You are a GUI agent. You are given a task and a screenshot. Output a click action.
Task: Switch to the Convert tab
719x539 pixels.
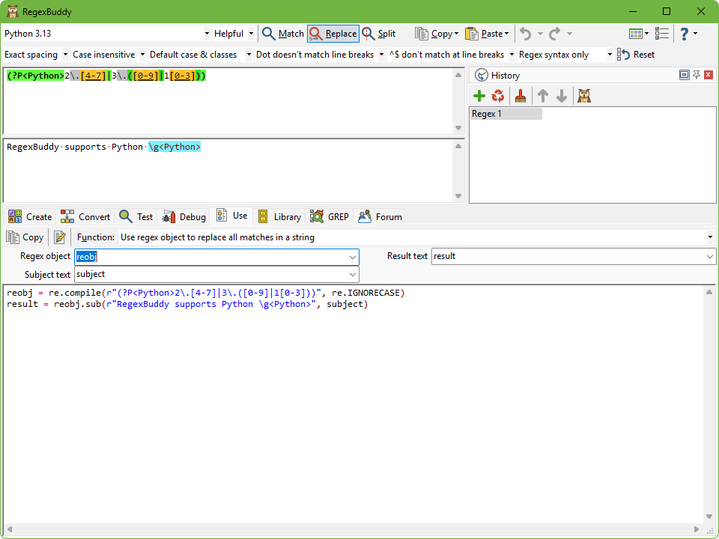click(x=85, y=217)
